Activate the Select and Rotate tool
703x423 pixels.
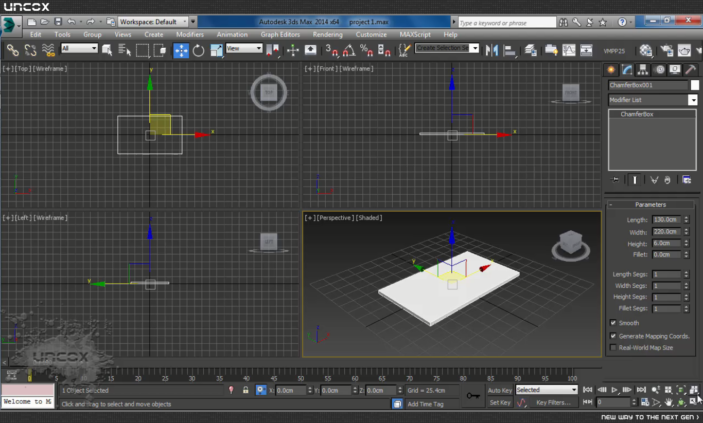click(x=199, y=50)
